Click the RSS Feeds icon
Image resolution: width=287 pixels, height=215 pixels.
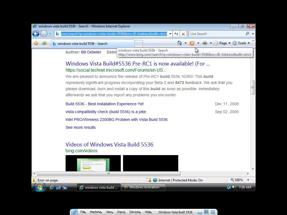point(192,43)
